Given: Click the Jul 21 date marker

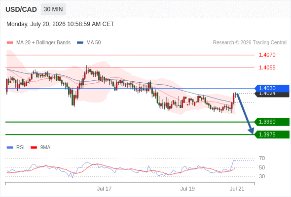Looking at the screenshot, I should [237, 189].
